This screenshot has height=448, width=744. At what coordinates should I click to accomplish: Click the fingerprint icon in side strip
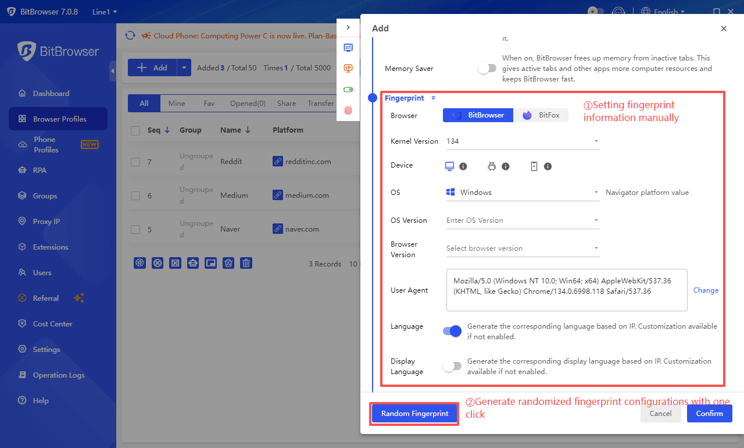point(348,109)
